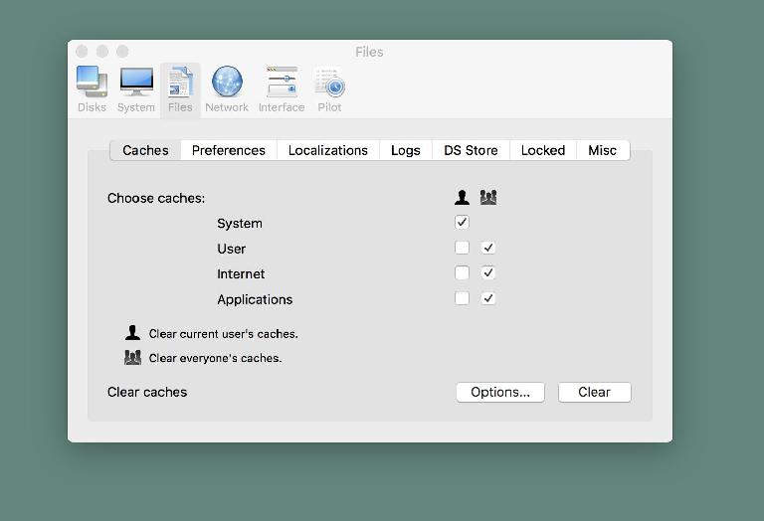Click the 'Choose caches:' label
Viewport: 764px width, 521px height.
(156, 198)
